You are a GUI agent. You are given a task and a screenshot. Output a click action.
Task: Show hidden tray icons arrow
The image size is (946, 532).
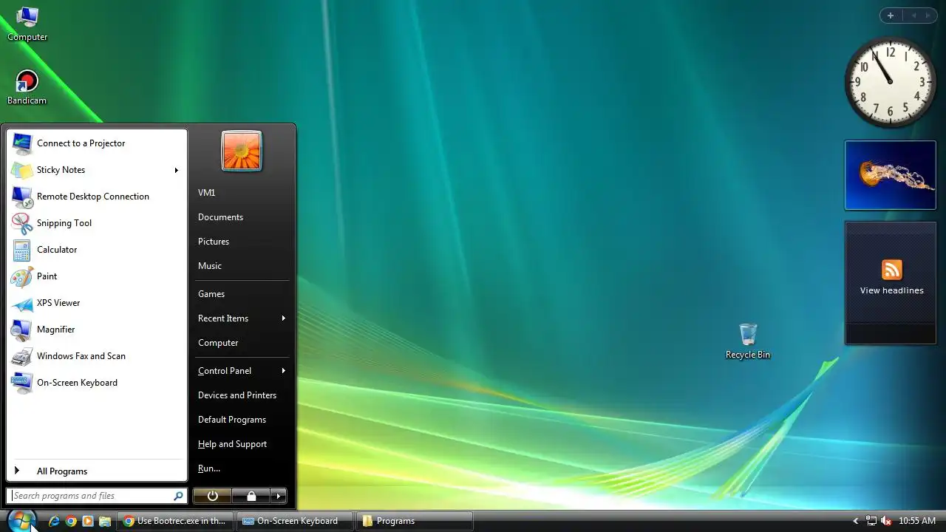(x=856, y=521)
